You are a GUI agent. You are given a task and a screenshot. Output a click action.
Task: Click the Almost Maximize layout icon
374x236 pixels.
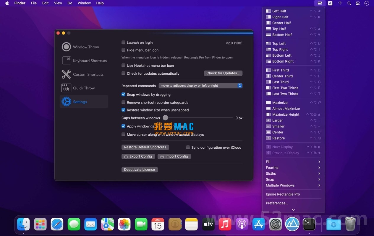coord(268,109)
